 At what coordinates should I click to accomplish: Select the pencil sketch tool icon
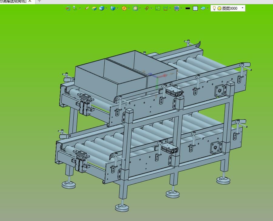(x=87, y=8)
